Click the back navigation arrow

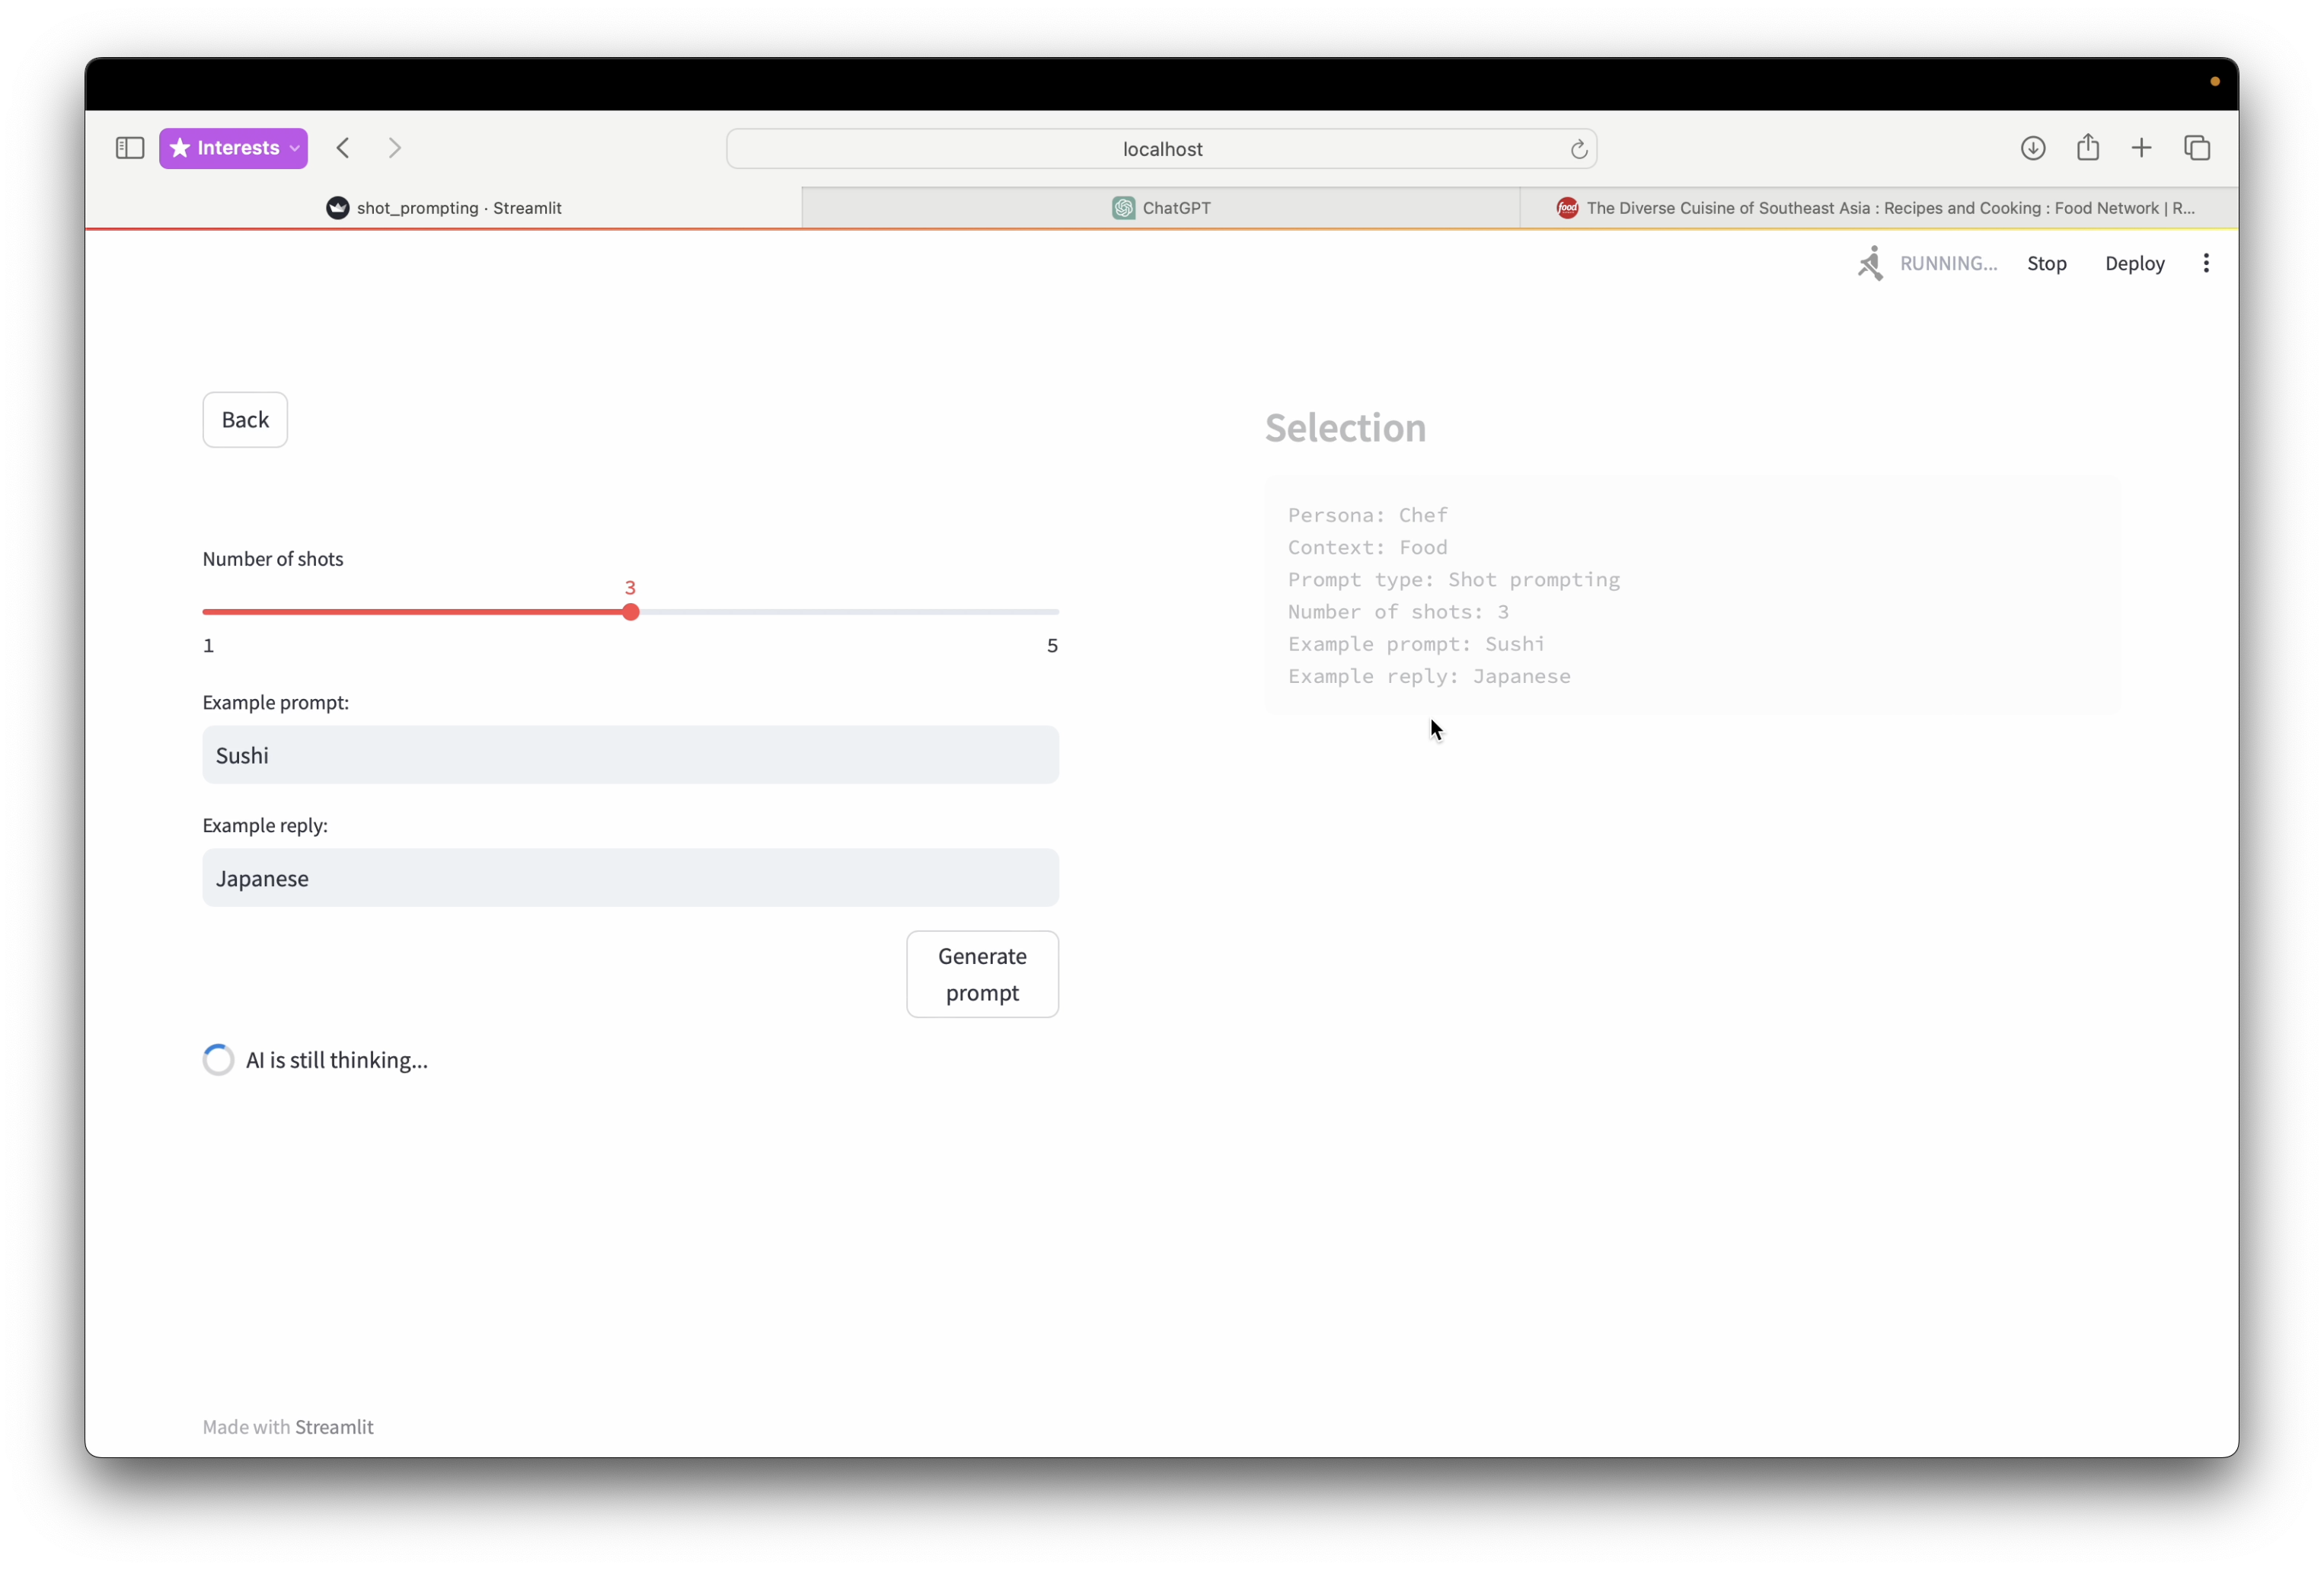coord(343,148)
